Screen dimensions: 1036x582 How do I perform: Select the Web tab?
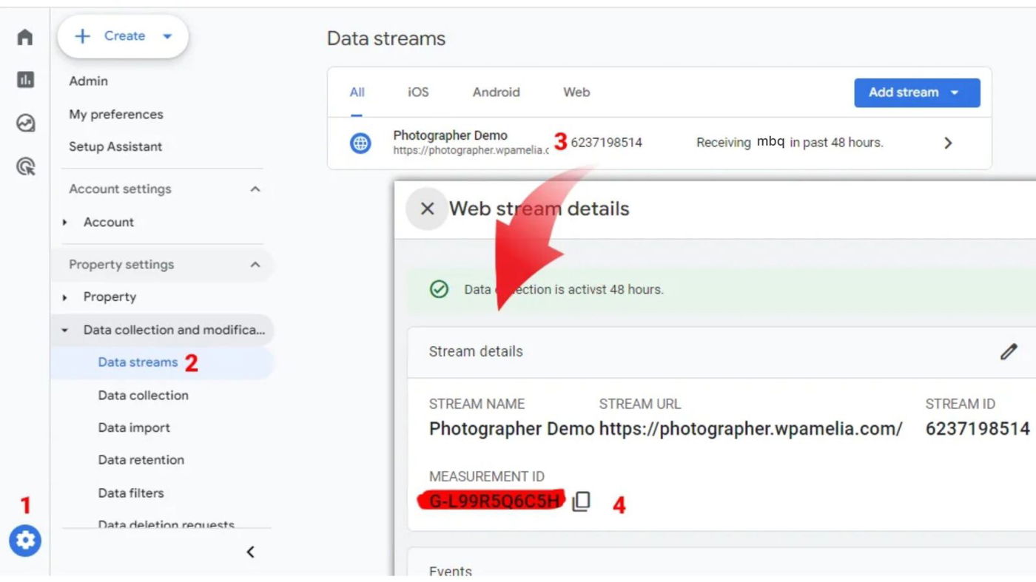pyautogui.click(x=576, y=92)
